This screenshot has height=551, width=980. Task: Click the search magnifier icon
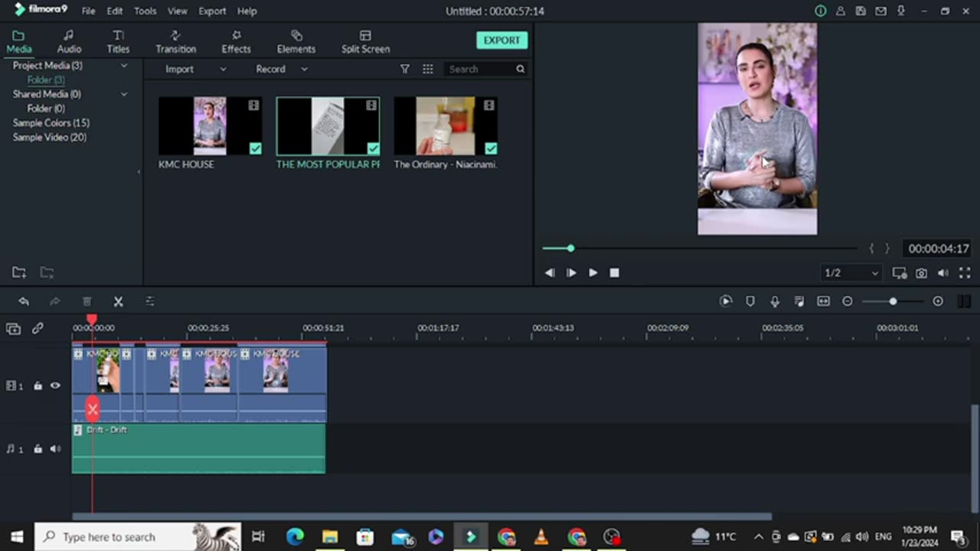pyautogui.click(x=521, y=69)
